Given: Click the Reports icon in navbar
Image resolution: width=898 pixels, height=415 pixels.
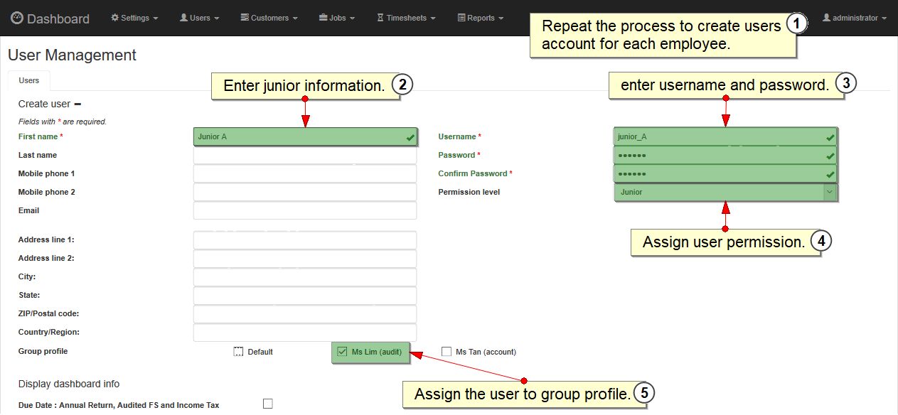Looking at the screenshot, I should point(461,18).
